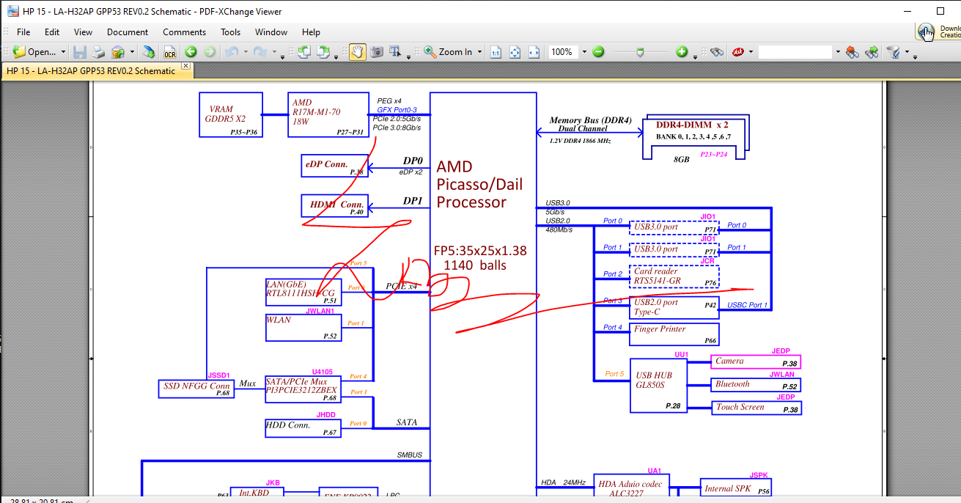Open the Undo history dropdown arrow

pyautogui.click(x=246, y=52)
